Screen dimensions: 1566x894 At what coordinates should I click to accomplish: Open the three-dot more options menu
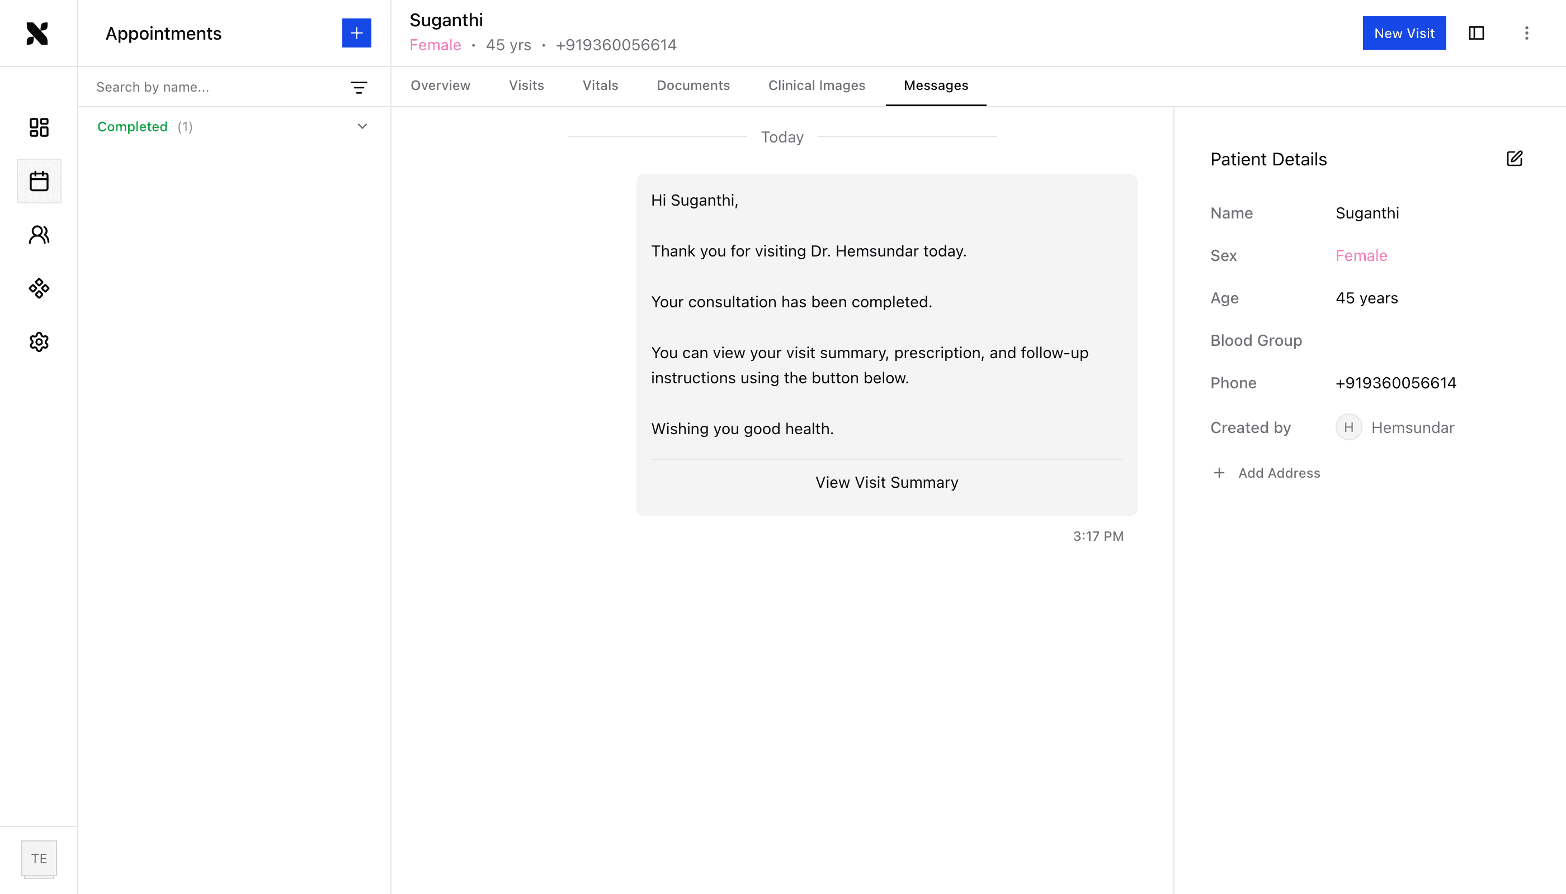[1527, 33]
